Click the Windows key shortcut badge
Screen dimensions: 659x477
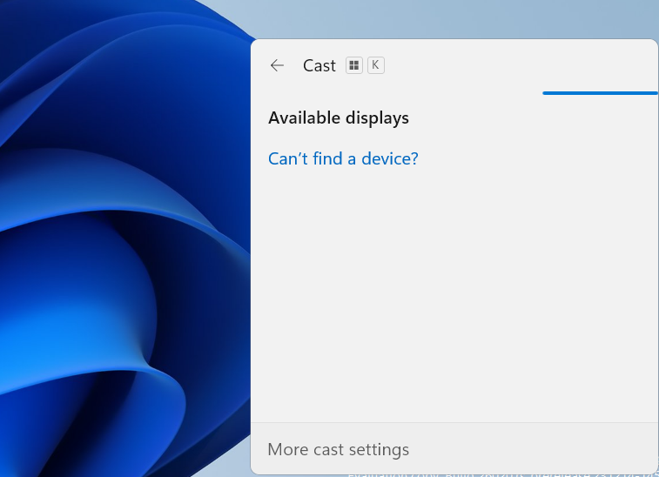(x=354, y=65)
